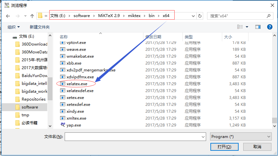
Task: Sort by 类型 column header
Action: pyautogui.click(x=188, y=37)
